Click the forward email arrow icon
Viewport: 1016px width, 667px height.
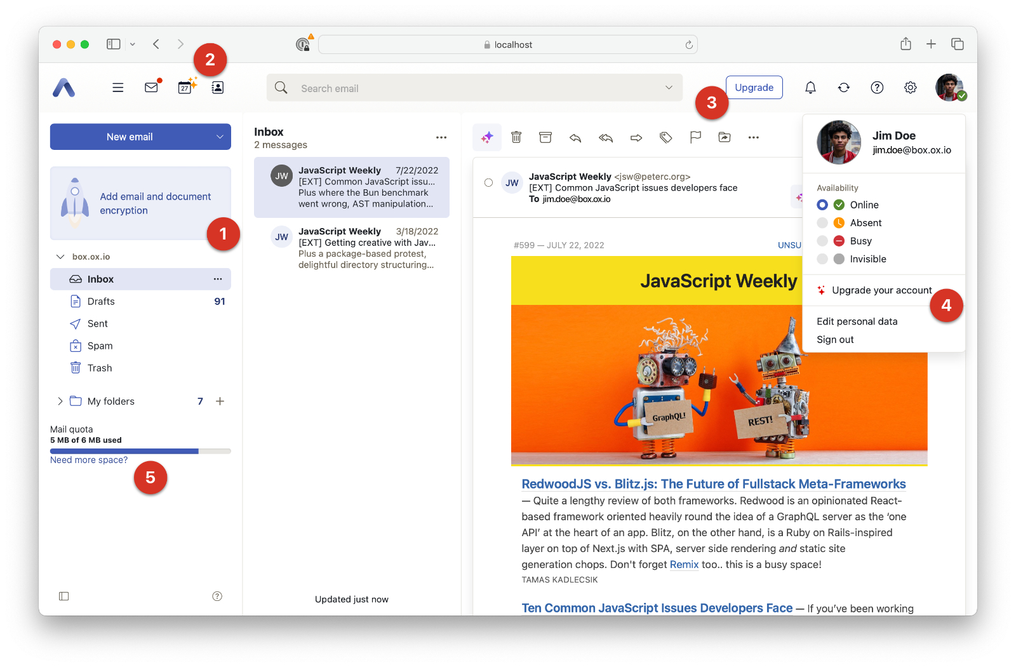(x=636, y=137)
